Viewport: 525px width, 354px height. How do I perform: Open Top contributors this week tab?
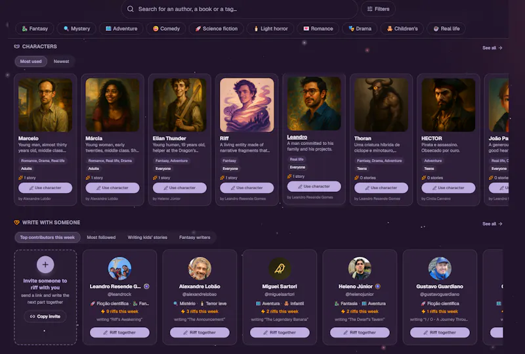coord(47,237)
